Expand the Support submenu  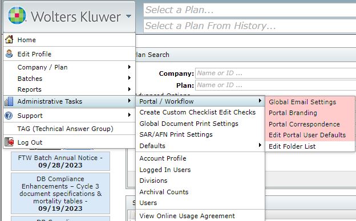[70, 116]
